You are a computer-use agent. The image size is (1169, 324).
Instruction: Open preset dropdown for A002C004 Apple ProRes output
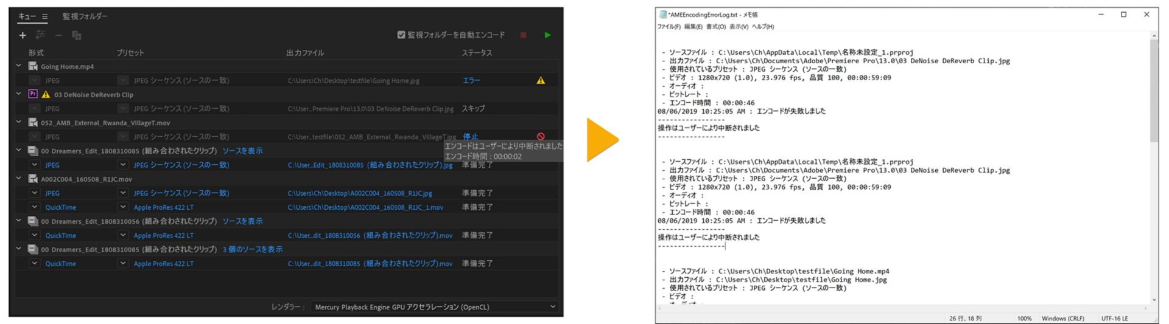coord(123,207)
